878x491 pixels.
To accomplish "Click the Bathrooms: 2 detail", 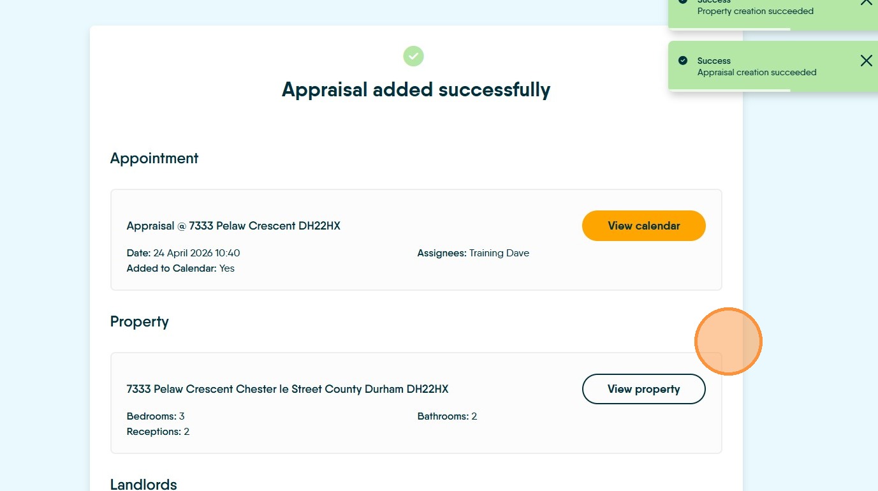I will (x=447, y=416).
